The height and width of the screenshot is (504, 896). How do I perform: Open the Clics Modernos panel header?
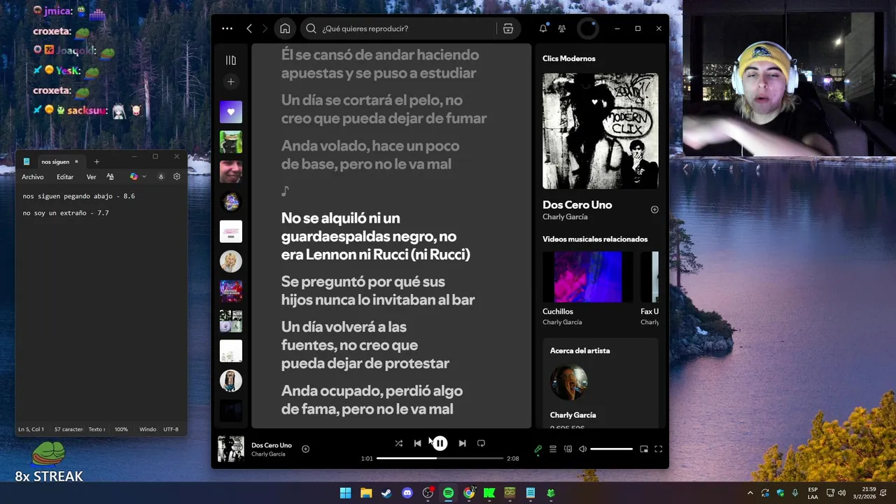tap(569, 59)
